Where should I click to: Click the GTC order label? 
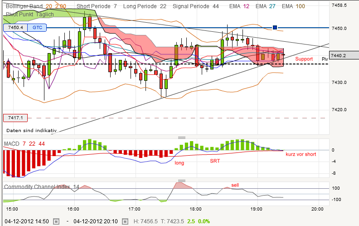pyautogui.click(x=37, y=28)
